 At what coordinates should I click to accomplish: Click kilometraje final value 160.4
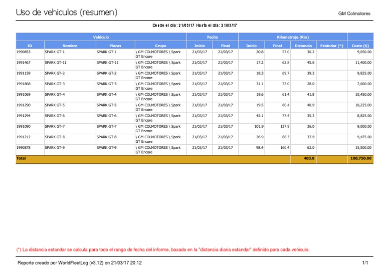(x=285, y=147)
